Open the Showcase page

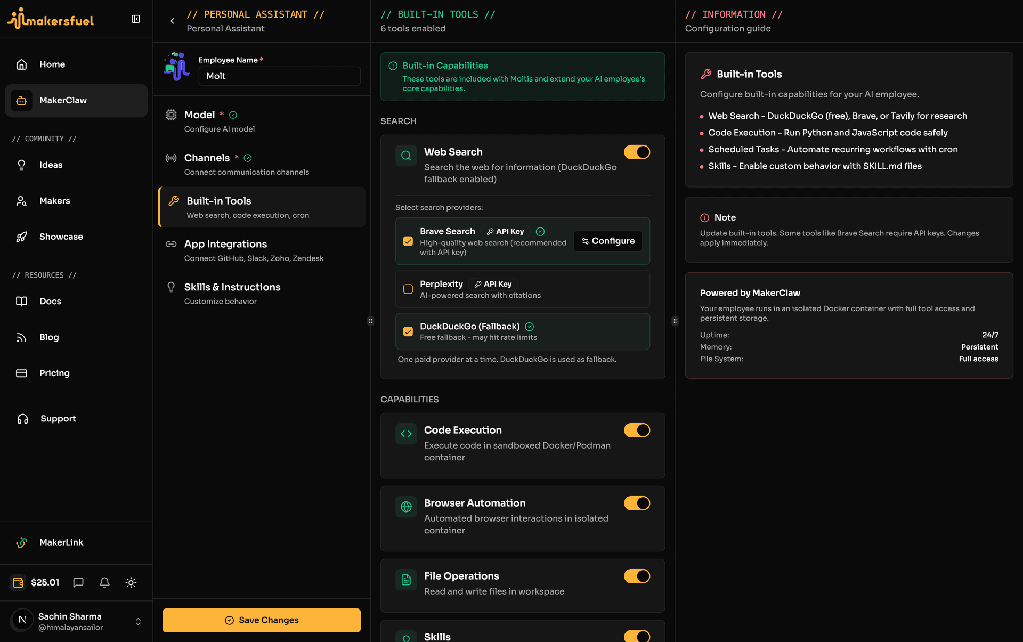click(x=76, y=237)
